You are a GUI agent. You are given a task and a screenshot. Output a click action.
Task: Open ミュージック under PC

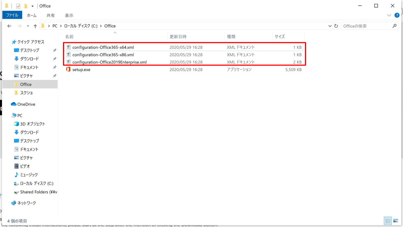coord(29,175)
